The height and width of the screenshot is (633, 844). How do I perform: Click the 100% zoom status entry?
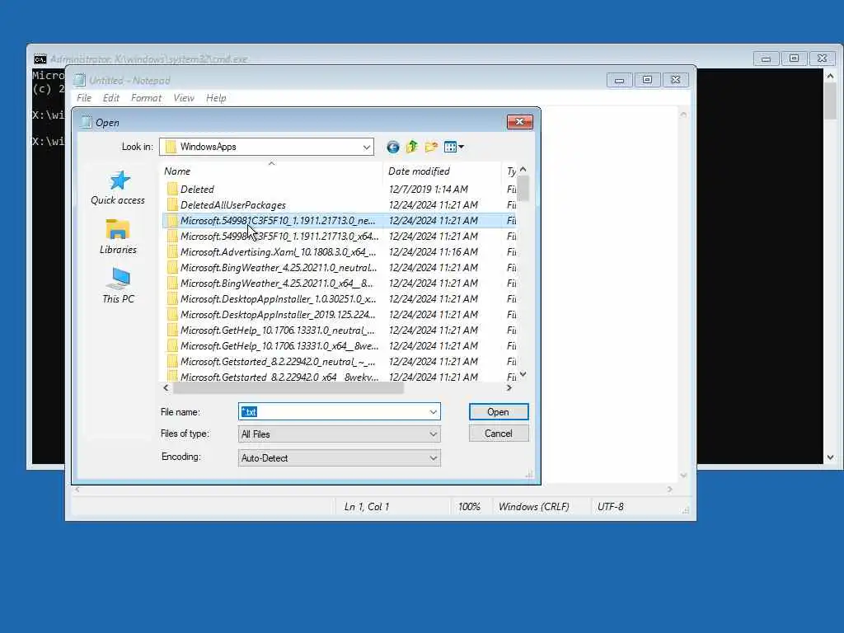click(x=469, y=507)
